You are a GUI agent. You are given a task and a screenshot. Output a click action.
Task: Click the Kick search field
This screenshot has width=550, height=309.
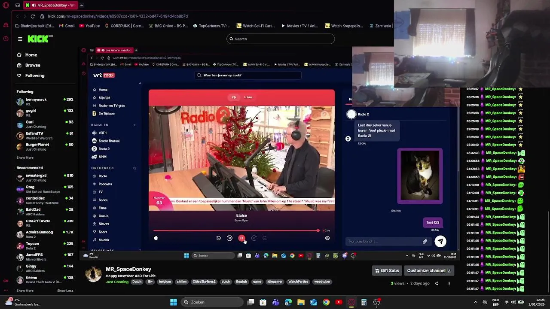pos(281,39)
